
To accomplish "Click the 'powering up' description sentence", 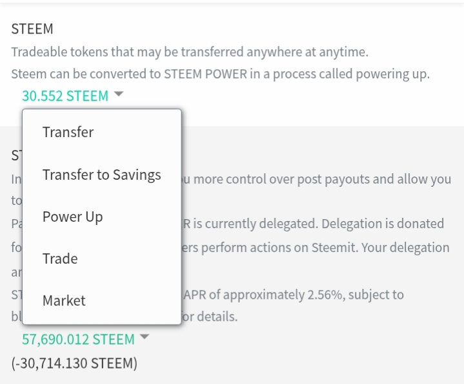I will 219,74.
